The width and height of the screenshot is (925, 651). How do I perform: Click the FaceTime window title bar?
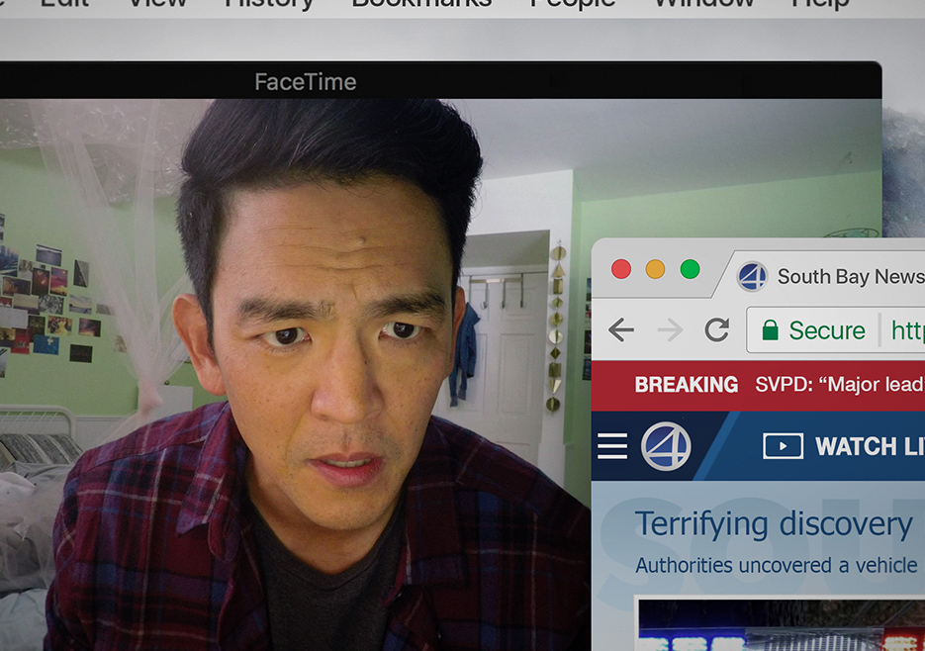[x=440, y=81]
